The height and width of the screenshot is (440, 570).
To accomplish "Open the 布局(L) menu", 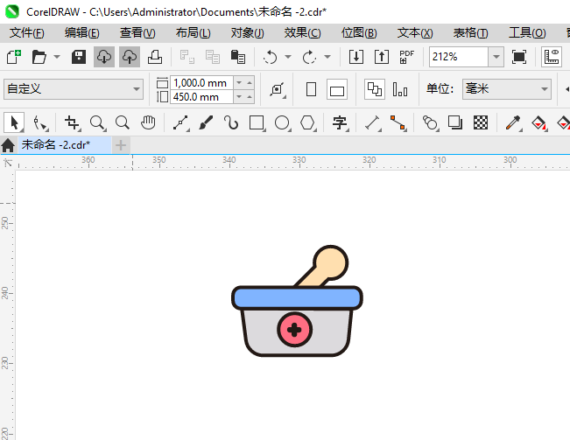I will [x=193, y=33].
